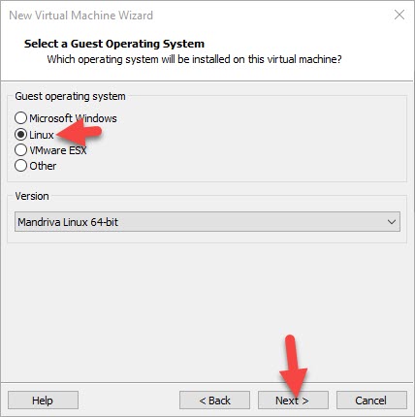Click the Linux option text label
This screenshot has width=415, height=417.
coord(42,135)
